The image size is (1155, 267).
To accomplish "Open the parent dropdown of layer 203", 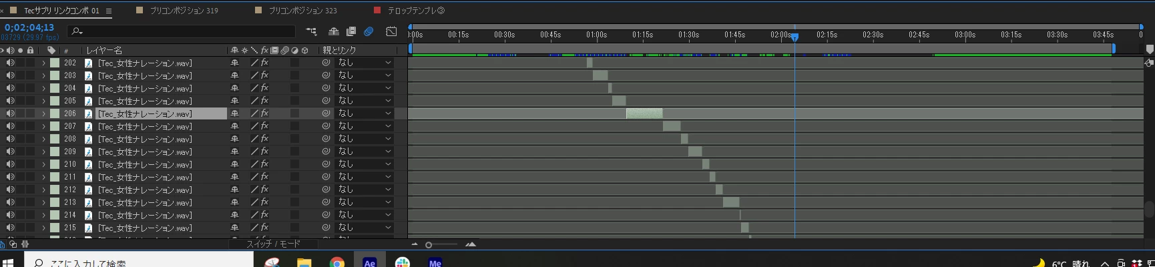I will (x=364, y=75).
